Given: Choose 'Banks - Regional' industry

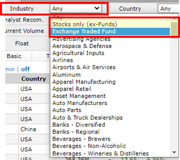Looking at the screenshot, I should 110,132.
